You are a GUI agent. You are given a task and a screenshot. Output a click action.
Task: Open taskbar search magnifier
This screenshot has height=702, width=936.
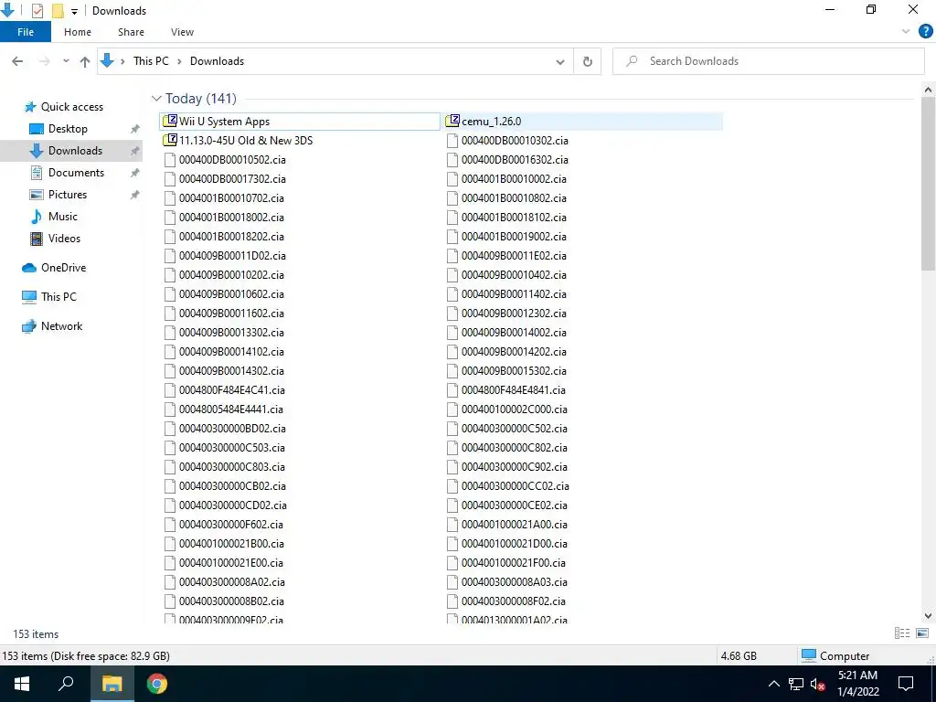[66, 684]
